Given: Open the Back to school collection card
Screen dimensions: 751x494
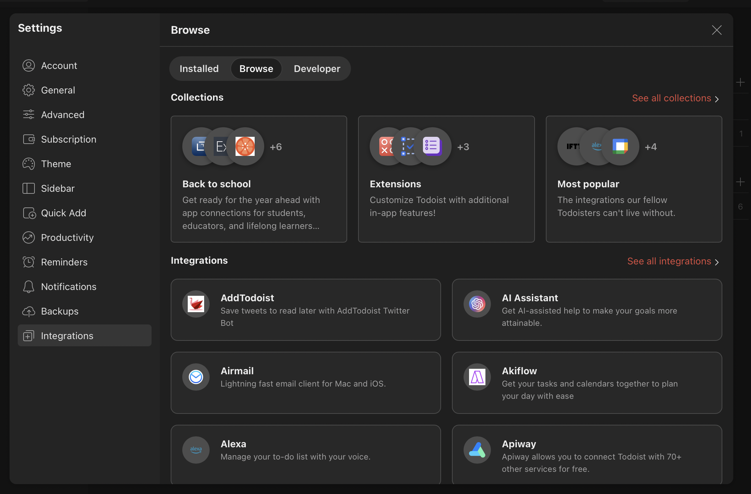Looking at the screenshot, I should [259, 179].
